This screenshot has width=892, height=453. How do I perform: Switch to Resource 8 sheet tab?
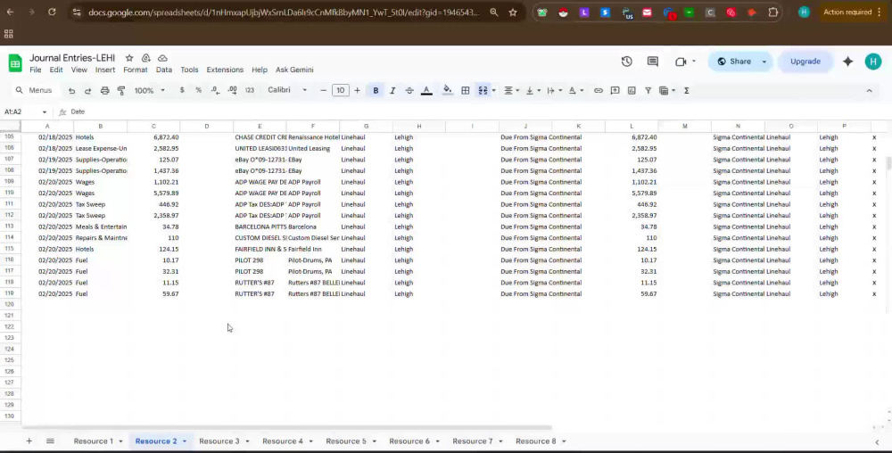[x=536, y=441]
